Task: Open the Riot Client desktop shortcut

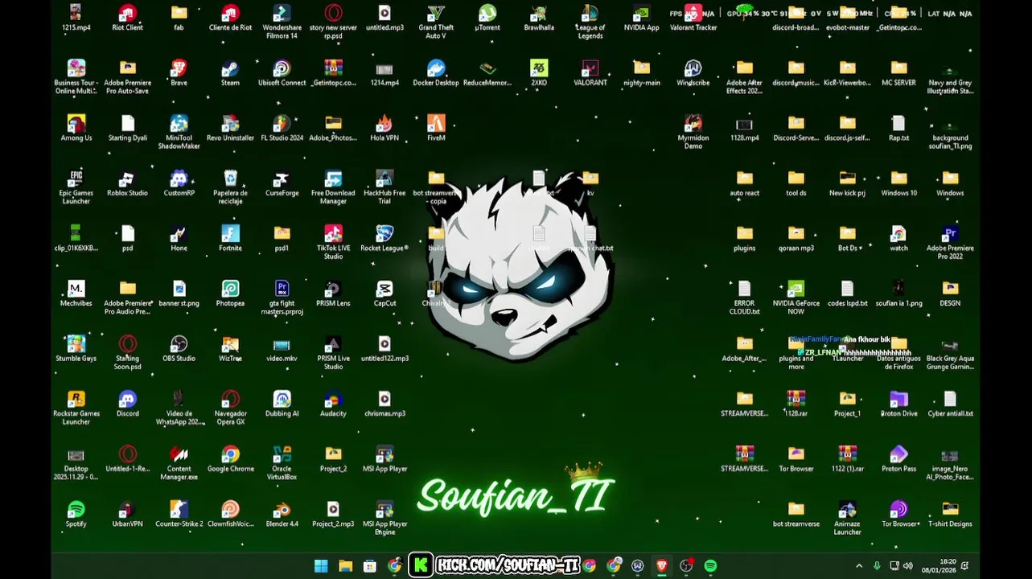Action: coord(127,18)
